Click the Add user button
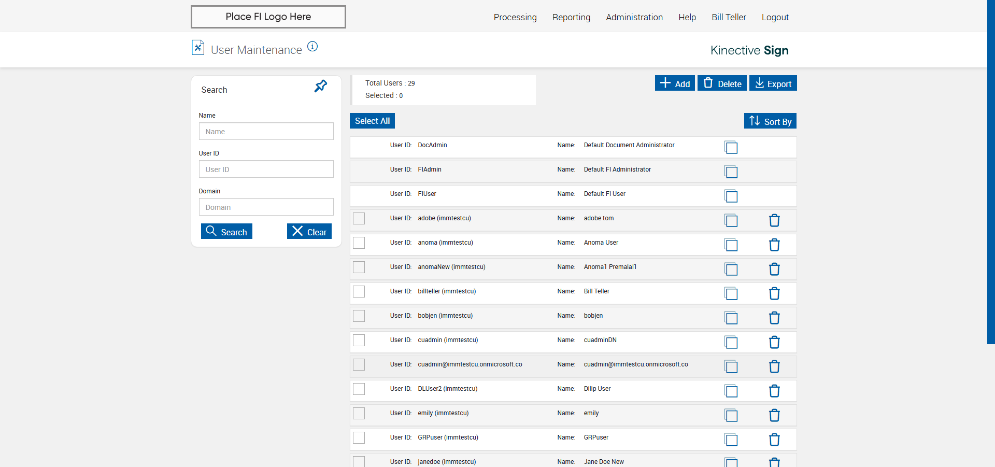 coord(675,83)
